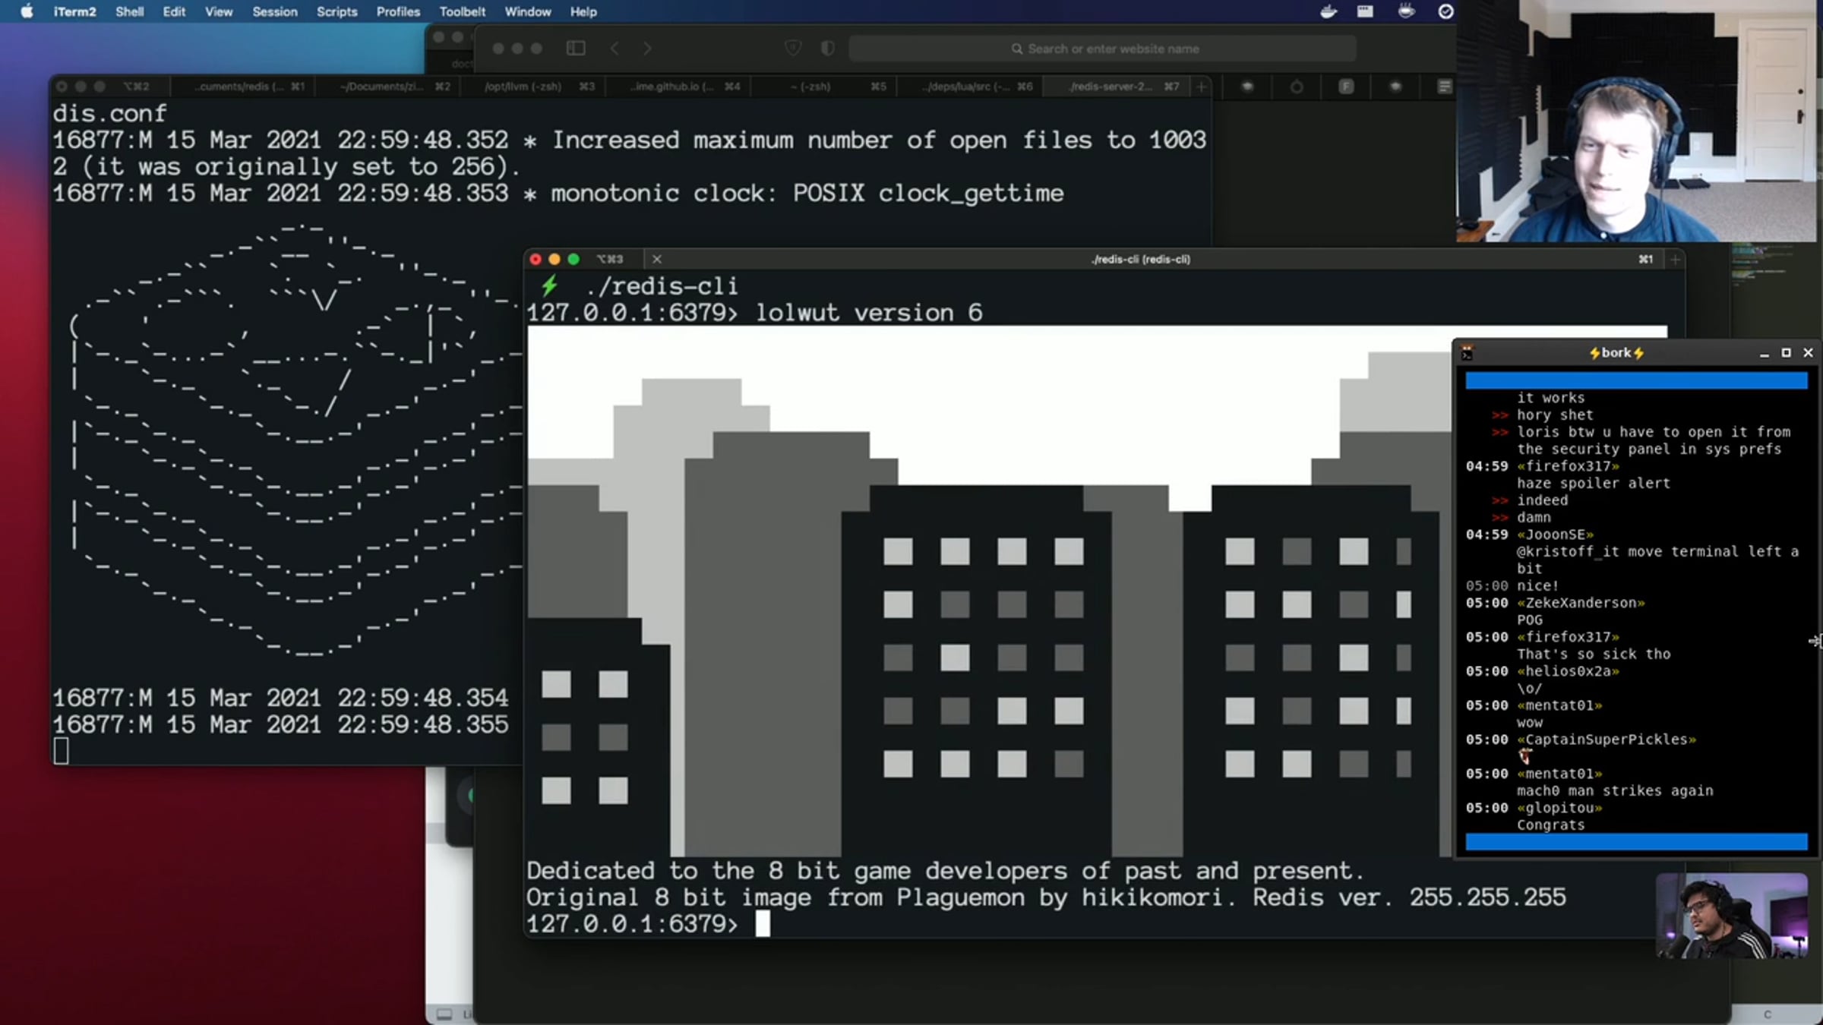Screen dimensions: 1823x1025
Task: Go back using Safari's back arrow
Action: (x=615, y=49)
